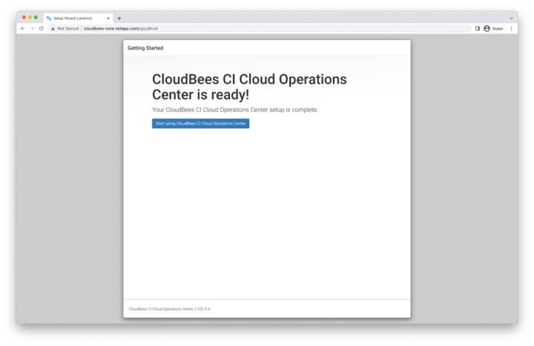534x346 pixels.
Task: Close the Setup Wizard tab
Action: pos(108,18)
